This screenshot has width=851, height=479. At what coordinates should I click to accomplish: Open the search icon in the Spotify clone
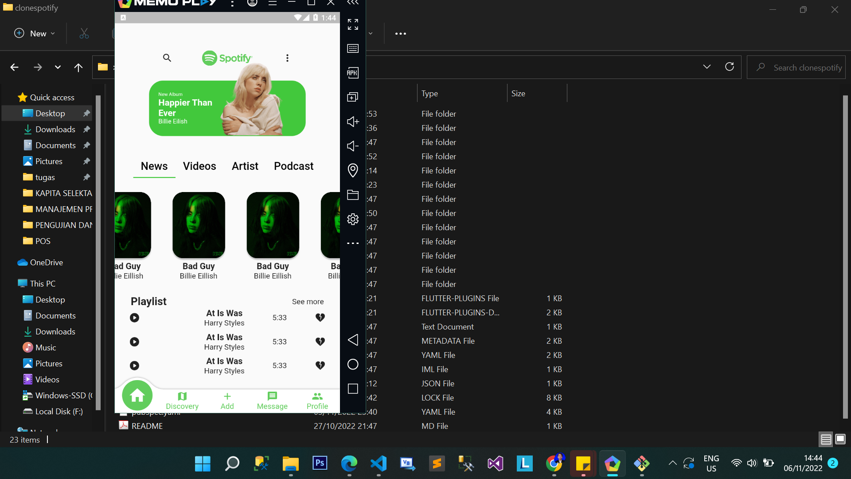coord(167,58)
